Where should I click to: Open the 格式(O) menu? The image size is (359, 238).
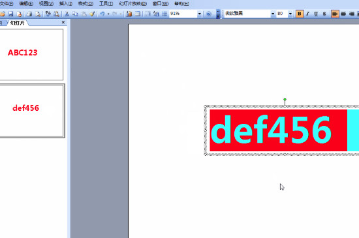point(86,4)
